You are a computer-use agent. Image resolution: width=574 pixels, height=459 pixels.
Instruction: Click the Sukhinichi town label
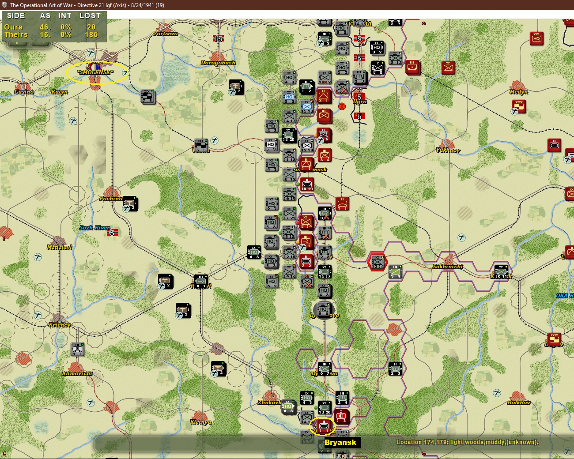tap(448, 267)
